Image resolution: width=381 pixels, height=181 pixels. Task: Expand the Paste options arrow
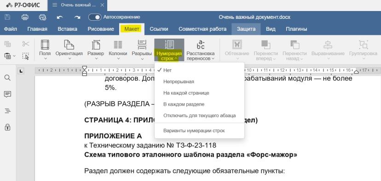point(14,56)
